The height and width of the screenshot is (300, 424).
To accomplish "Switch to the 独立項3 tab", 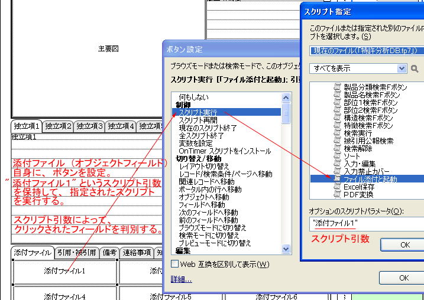I will 89,126.
